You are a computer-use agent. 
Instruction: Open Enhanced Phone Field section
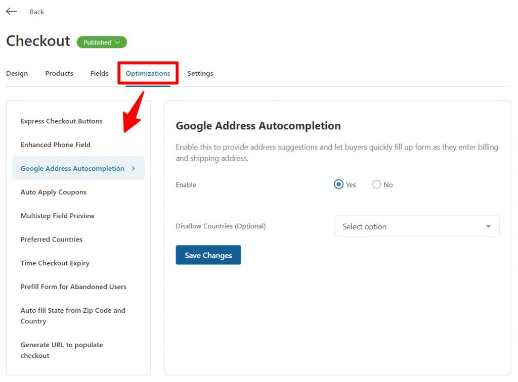pyautogui.click(x=56, y=145)
